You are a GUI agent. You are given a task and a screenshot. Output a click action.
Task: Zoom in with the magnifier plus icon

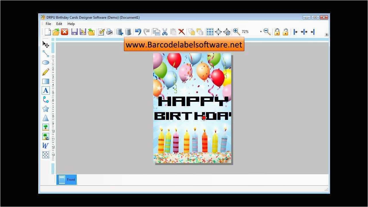point(237,32)
